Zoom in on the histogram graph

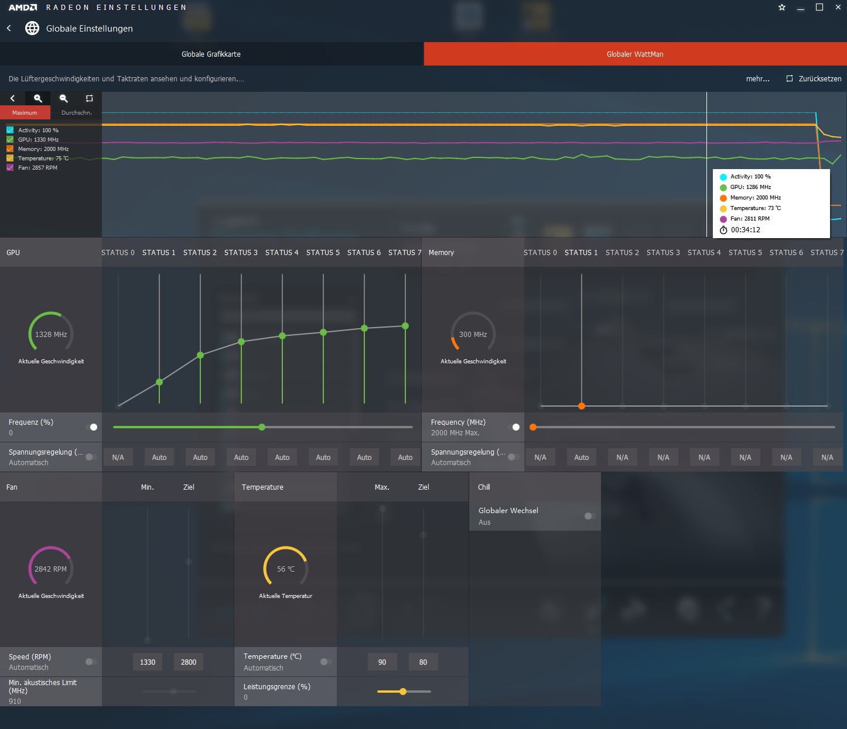pos(38,98)
